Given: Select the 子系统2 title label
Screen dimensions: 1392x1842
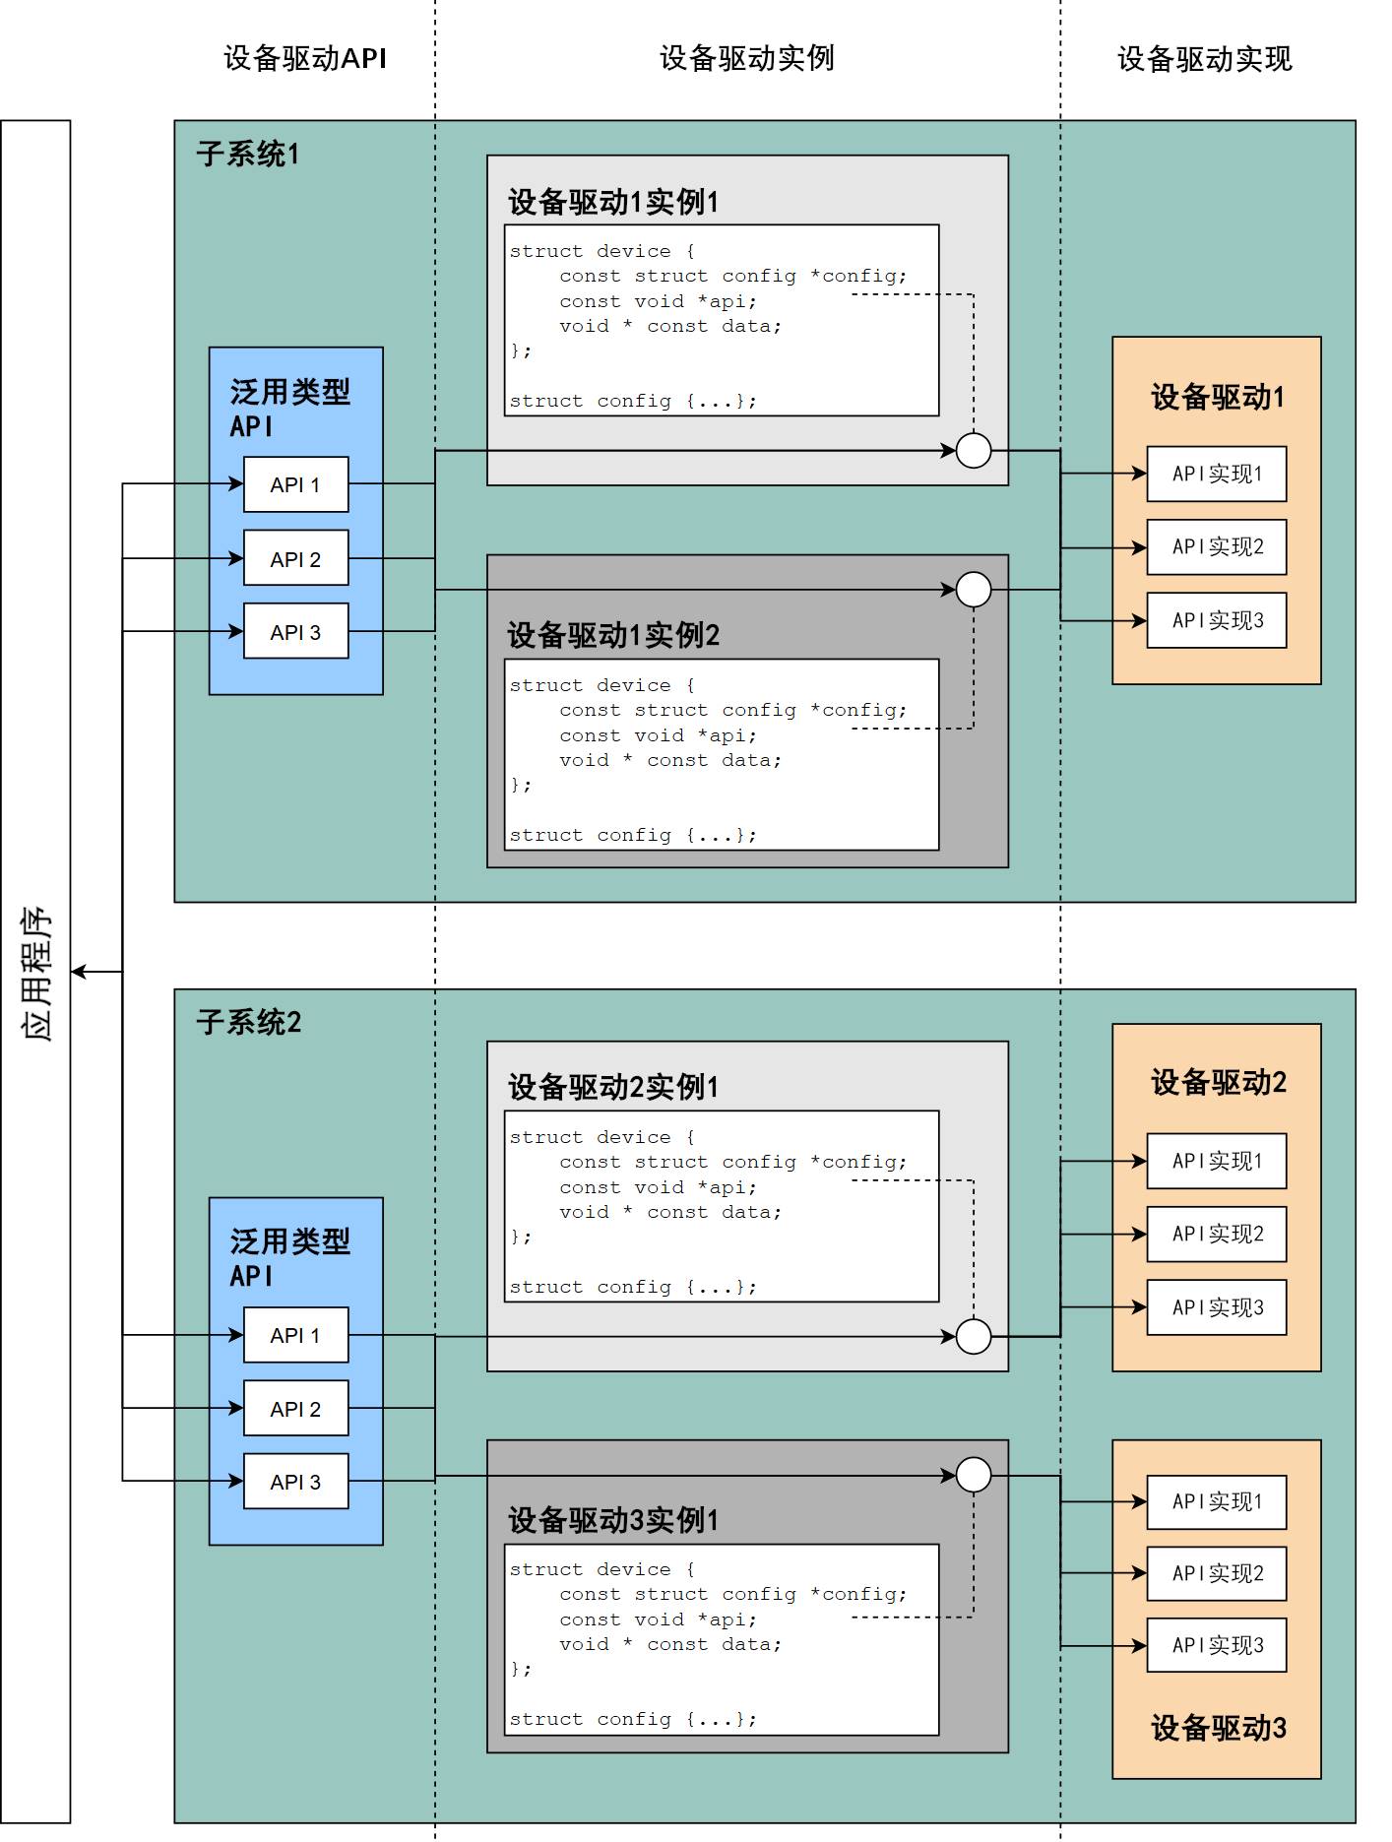Looking at the screenshot, I should (248, 1022).
